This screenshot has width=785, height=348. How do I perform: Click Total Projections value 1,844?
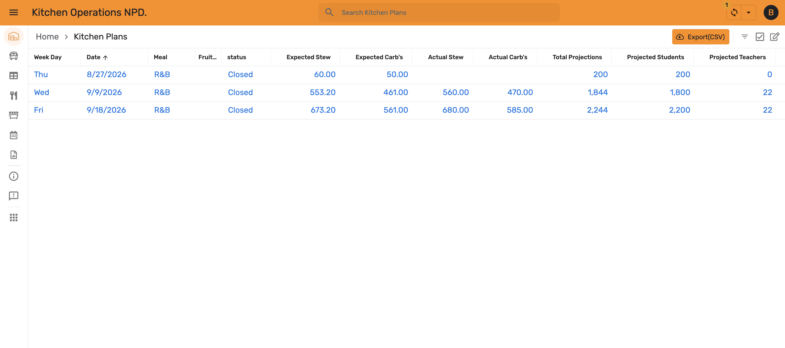click(598, 92)
